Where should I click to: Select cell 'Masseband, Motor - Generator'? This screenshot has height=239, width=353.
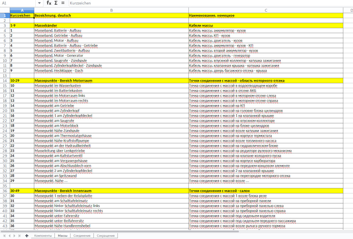(111, 55)
